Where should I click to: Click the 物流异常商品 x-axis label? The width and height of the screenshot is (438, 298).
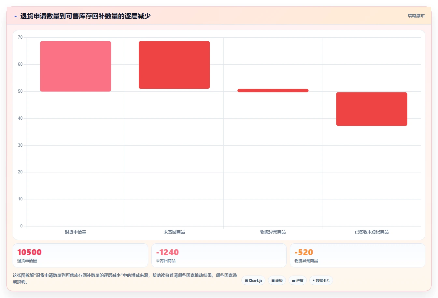(x=273, y=232)
